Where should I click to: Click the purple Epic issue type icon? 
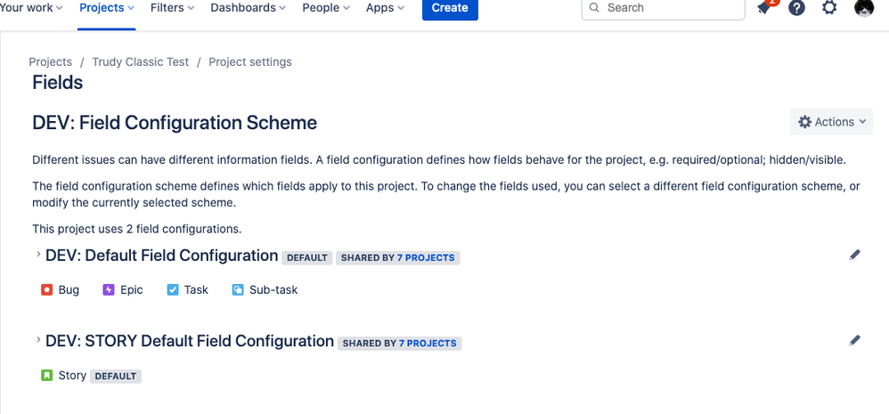tap(109, 290)
